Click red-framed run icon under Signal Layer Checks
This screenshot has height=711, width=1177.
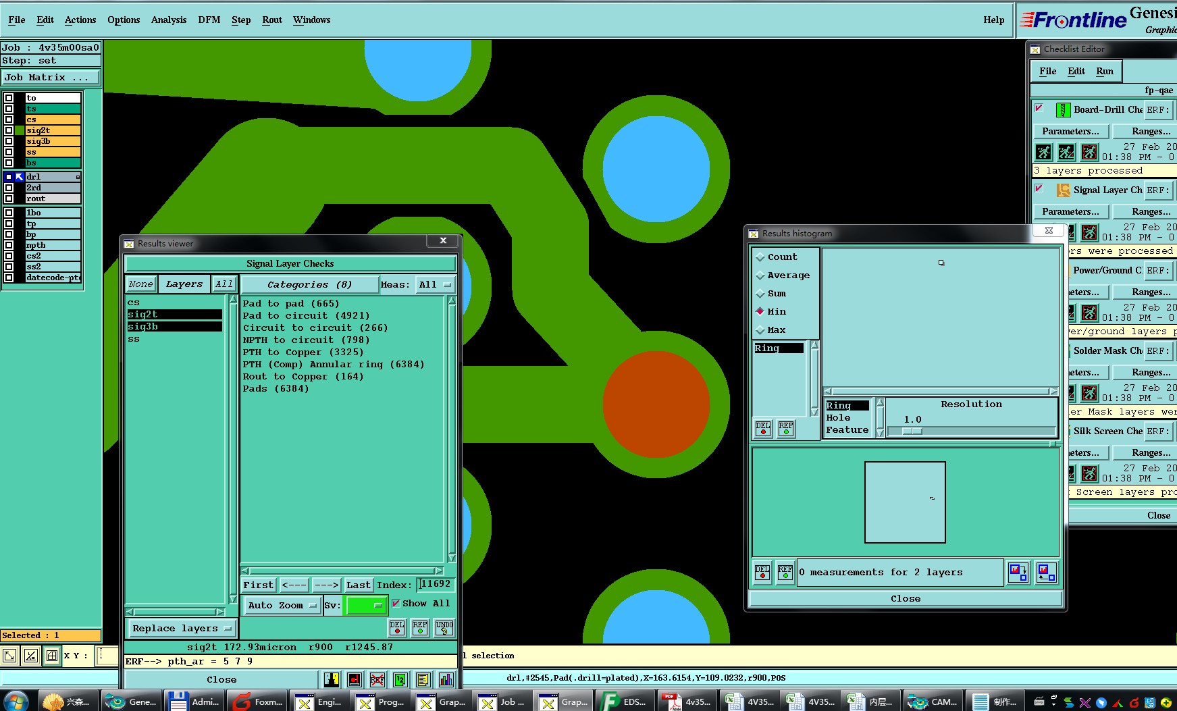(1089, 232)
